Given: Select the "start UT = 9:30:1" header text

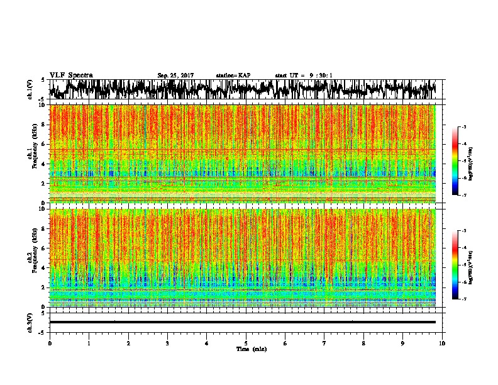Looking at the screenshot, I should click(x=304, y=75).
